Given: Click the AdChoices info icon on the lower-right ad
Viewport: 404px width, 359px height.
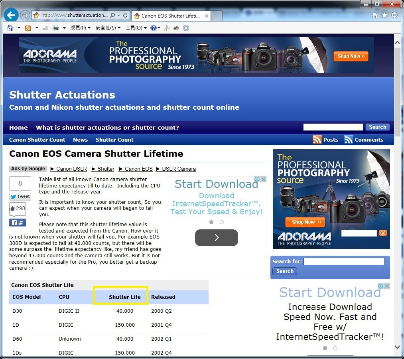Looking at the screenshot, I should 380,286.
